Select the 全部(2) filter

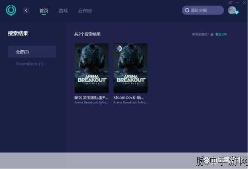tap(32, 52)
